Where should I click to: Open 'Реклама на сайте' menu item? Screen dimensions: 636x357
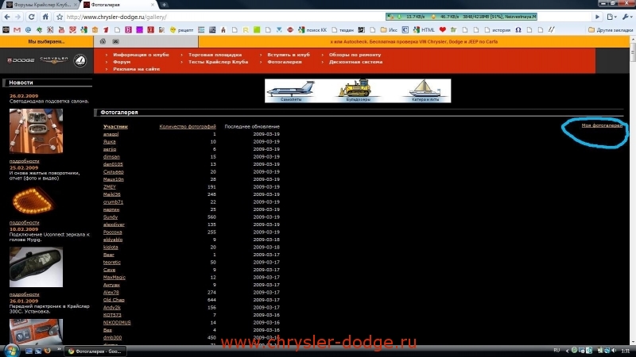pyautogui.click(x=136, y=69)
